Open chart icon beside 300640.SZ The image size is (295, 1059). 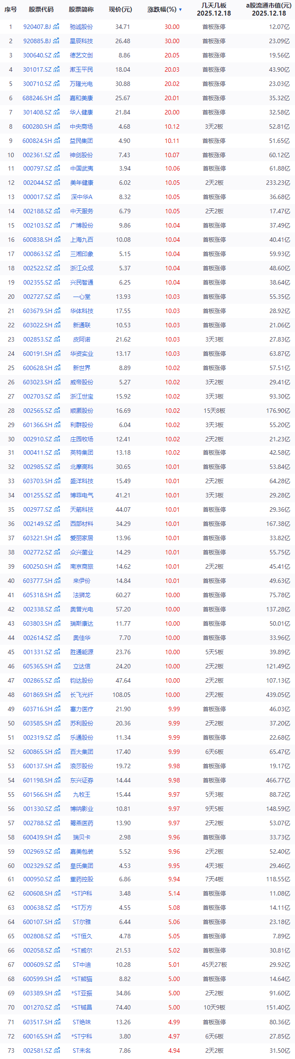pyautogui.click(x=57, y=55)
